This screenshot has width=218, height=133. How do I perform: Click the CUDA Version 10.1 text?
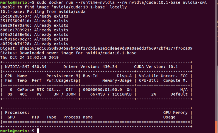(156, 66)
